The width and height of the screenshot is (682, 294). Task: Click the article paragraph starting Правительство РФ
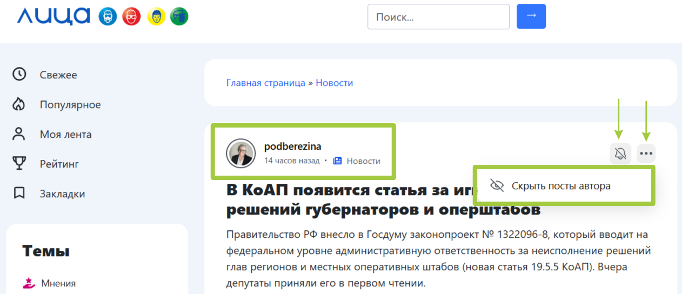pos(438,259)
